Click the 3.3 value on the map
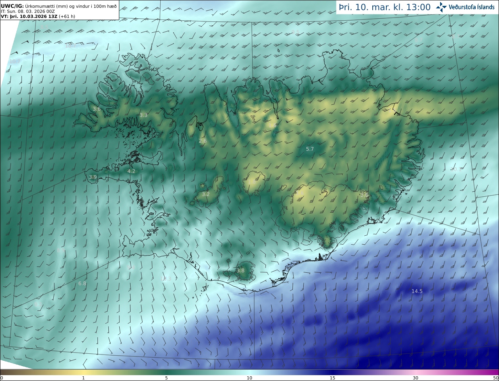Screen dimensions: 499x381 coord(143,115)
